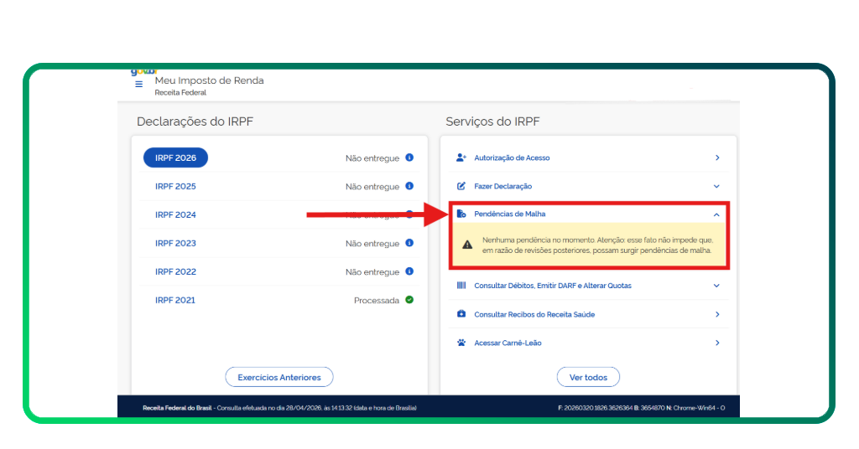This screenshot has width=859, height=449.
Task: Expand Consultar Débitos chevron
Action: [x=716, y=286]
